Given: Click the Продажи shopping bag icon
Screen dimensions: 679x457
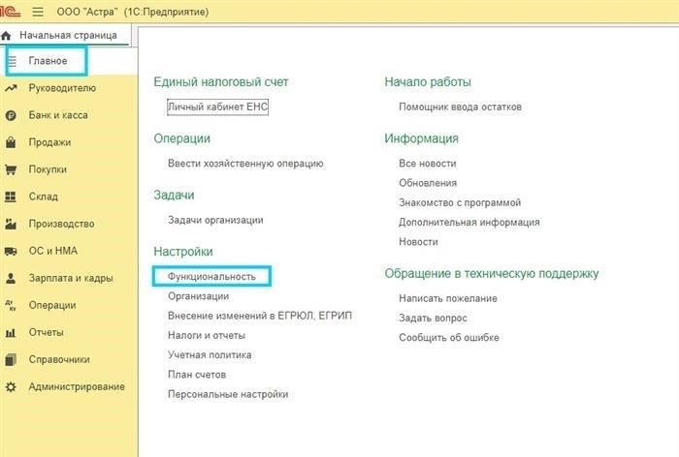Looking at the screenshot, I should pos(11,142).
